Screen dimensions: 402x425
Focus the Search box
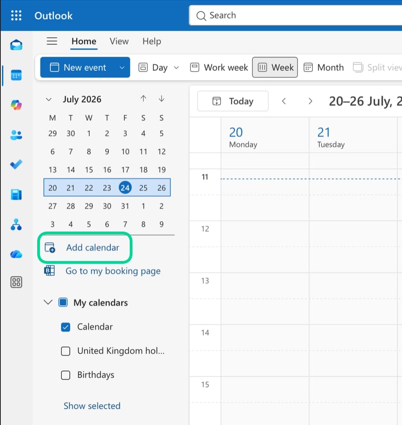point(296,15)
